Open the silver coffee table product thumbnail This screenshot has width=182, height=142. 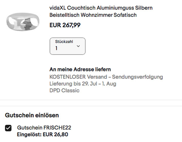[23, 21]
